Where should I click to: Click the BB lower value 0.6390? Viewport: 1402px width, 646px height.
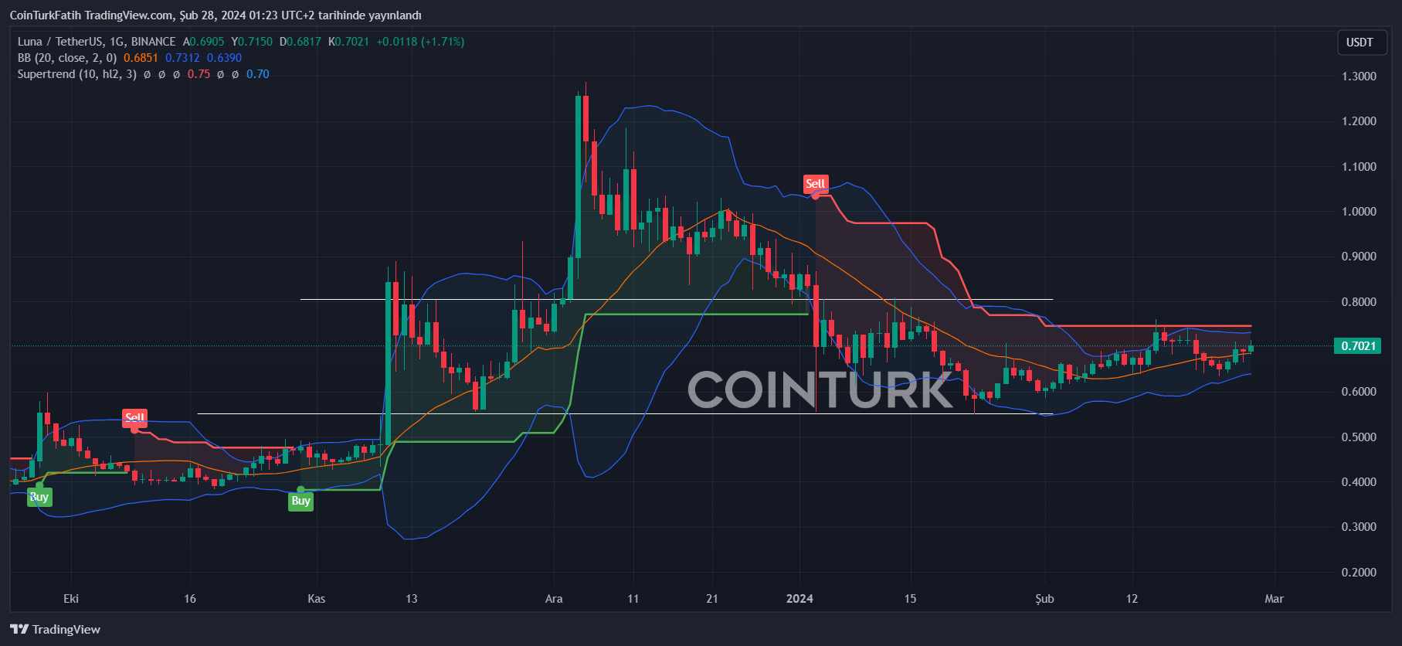tap(224, 58)
